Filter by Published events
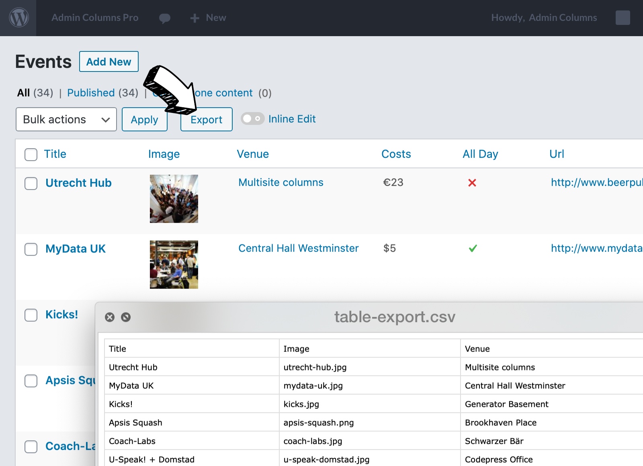The width and height of the screenshot is (643, 466). [x=91, y=93]
